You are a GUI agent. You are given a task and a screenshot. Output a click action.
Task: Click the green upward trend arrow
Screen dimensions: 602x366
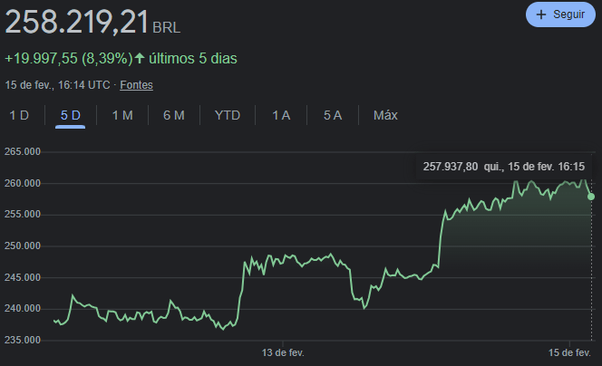click(x=140, y=59)
